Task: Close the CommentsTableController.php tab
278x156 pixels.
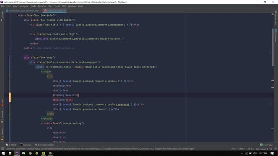Action: click(40, 11)
